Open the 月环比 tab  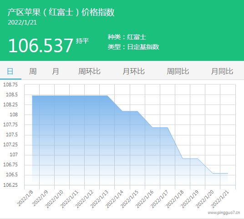point(134,71)
